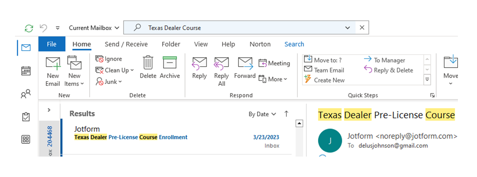477x177 pixels.
Task: Click the message list scroll up arrow
Action: 300,123
